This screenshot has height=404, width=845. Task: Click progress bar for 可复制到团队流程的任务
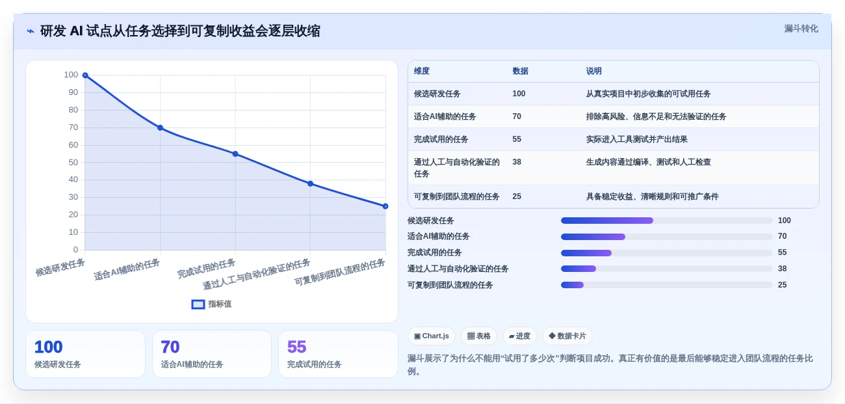click(x=667, y=285)
